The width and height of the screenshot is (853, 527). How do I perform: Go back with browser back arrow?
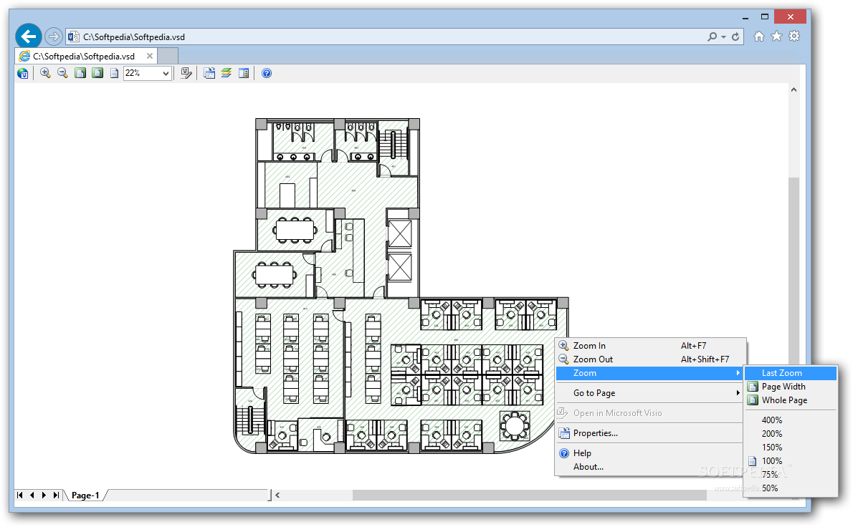(x=28, y=37)
